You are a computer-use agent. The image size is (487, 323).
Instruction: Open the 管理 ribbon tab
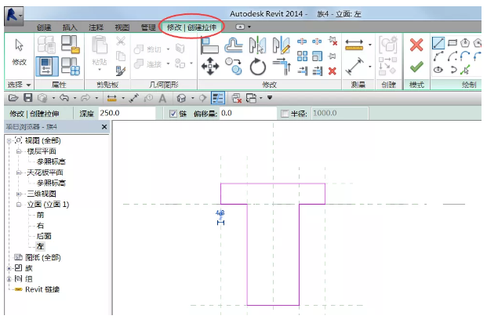coord(148,27)
